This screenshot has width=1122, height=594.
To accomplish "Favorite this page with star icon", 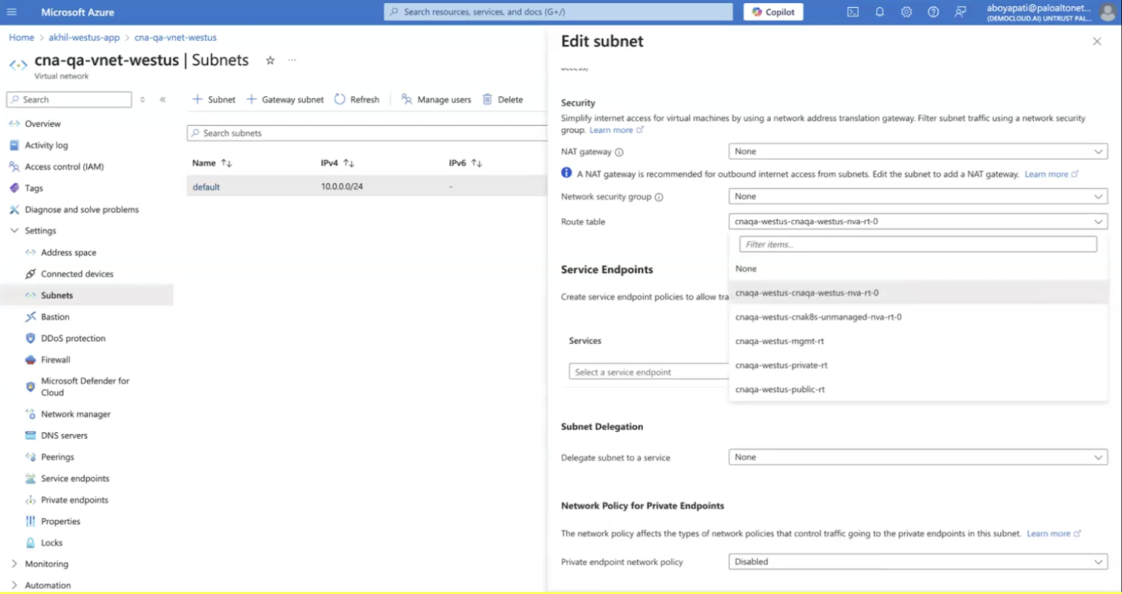I will coord(270,61).
